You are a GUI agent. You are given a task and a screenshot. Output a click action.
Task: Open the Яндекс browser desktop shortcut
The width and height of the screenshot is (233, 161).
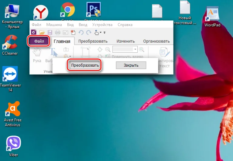coord(41,12)
